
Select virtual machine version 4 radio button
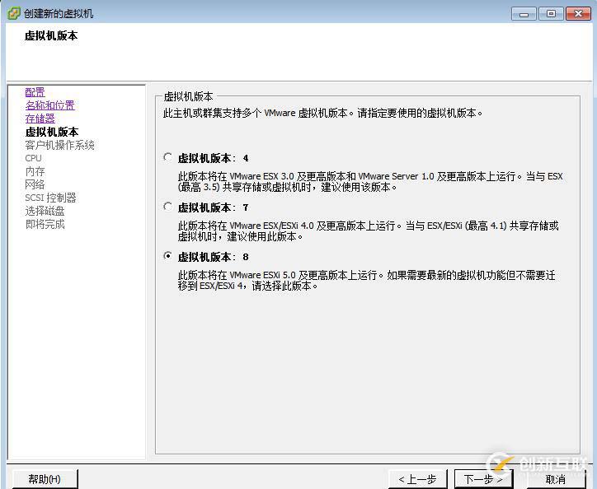tap(167, 157)
